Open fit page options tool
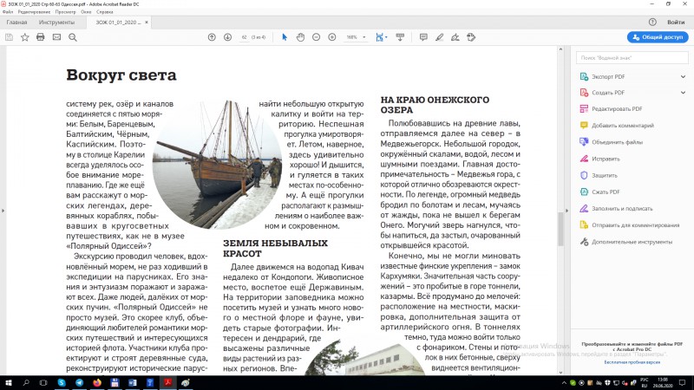The image size is (694, 390). pos(381,37)
